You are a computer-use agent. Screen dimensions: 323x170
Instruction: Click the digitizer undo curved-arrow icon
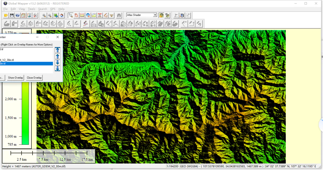[199, 24]
